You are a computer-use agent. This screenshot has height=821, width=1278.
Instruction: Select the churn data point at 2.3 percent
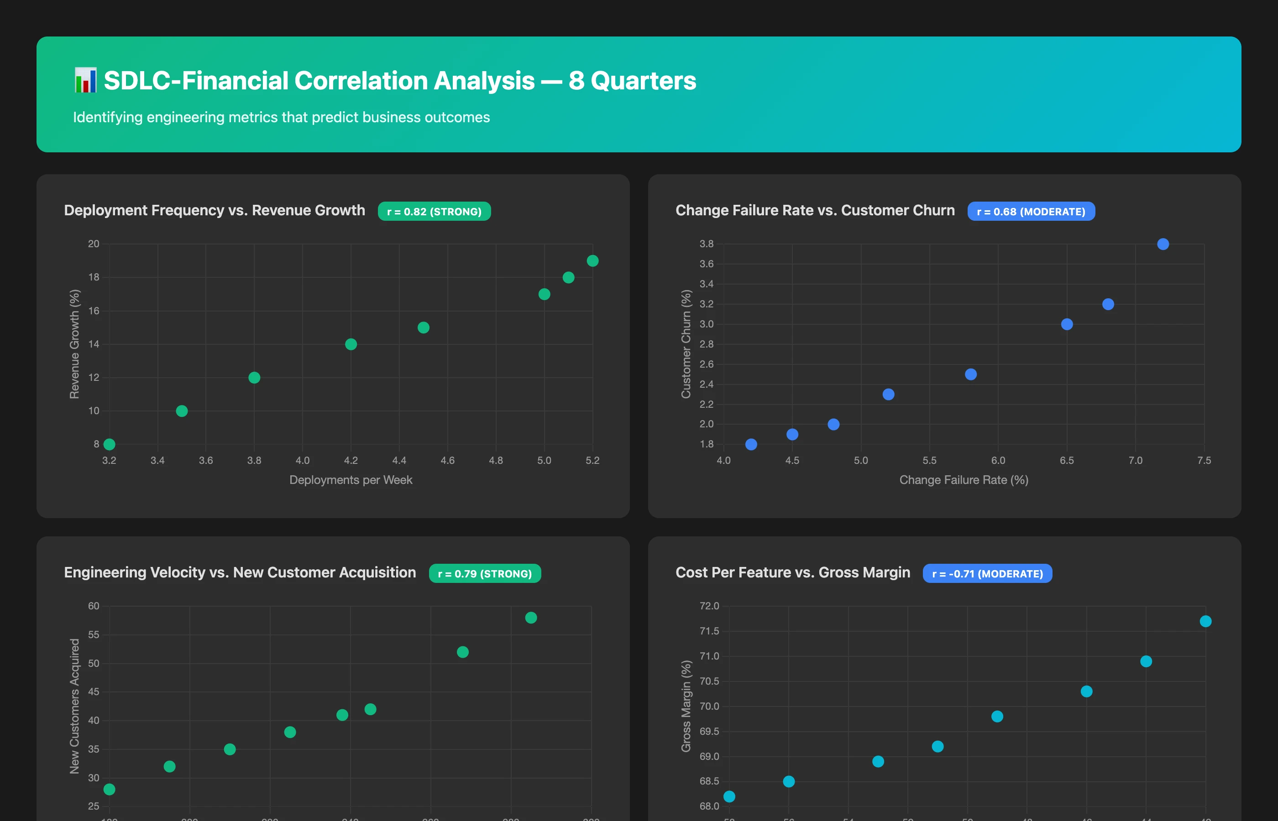[x=888, y=395]
